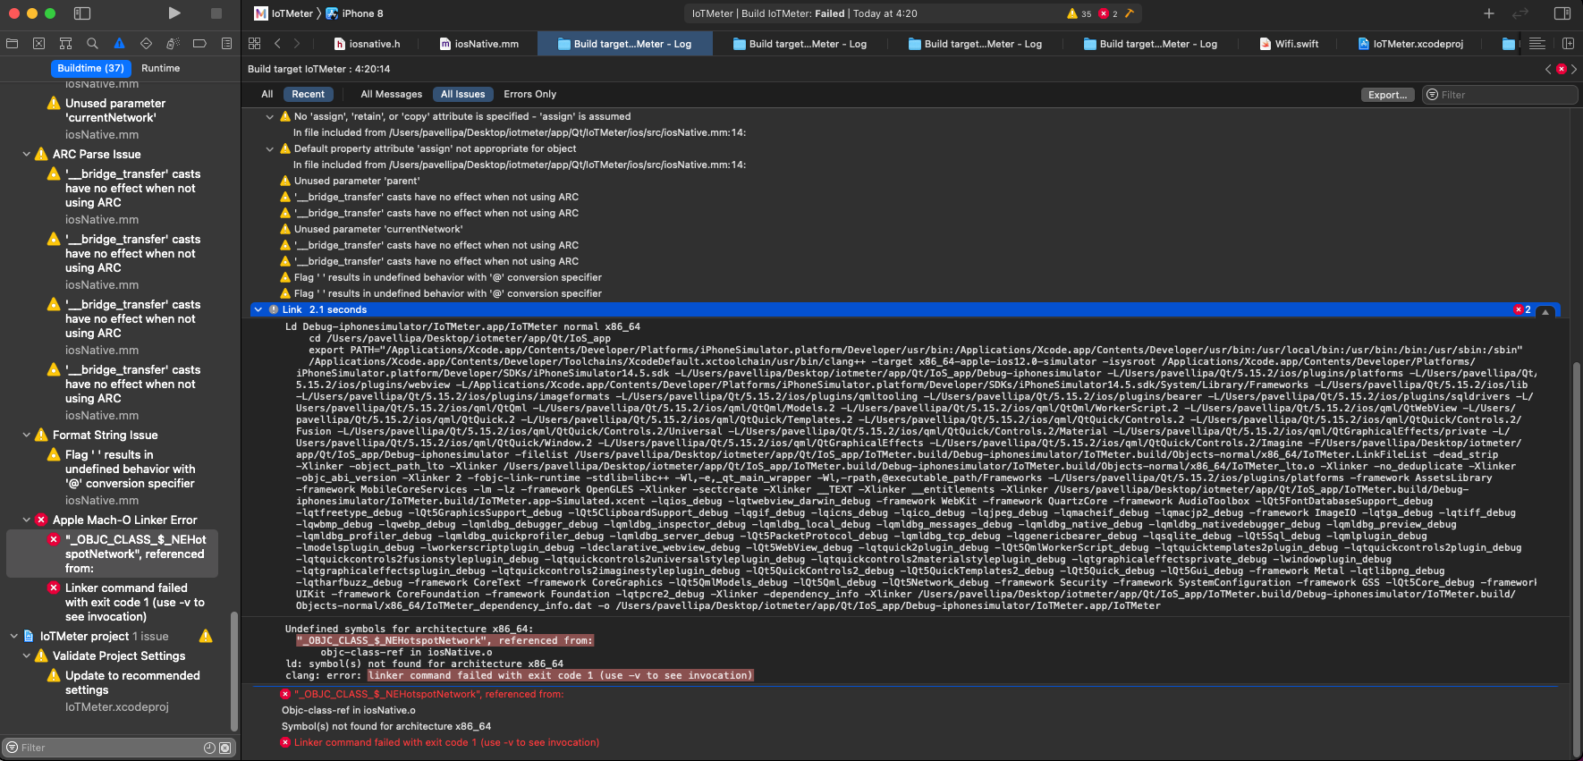This screenshot has width=1583, height=761.
Task: Collapse the ARC Parse Issue group
Action: (27, 155)
